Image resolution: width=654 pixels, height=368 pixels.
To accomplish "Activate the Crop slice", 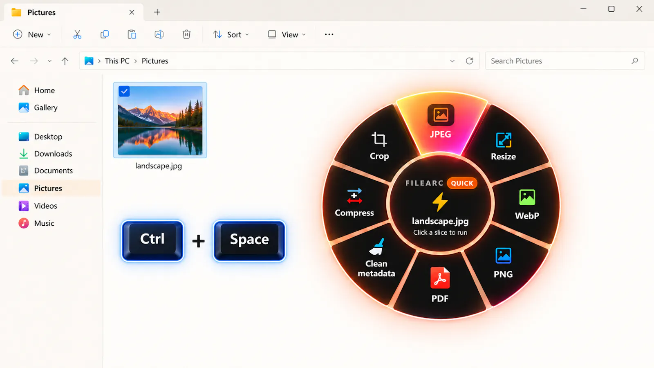I will click(x=379, y=146).
